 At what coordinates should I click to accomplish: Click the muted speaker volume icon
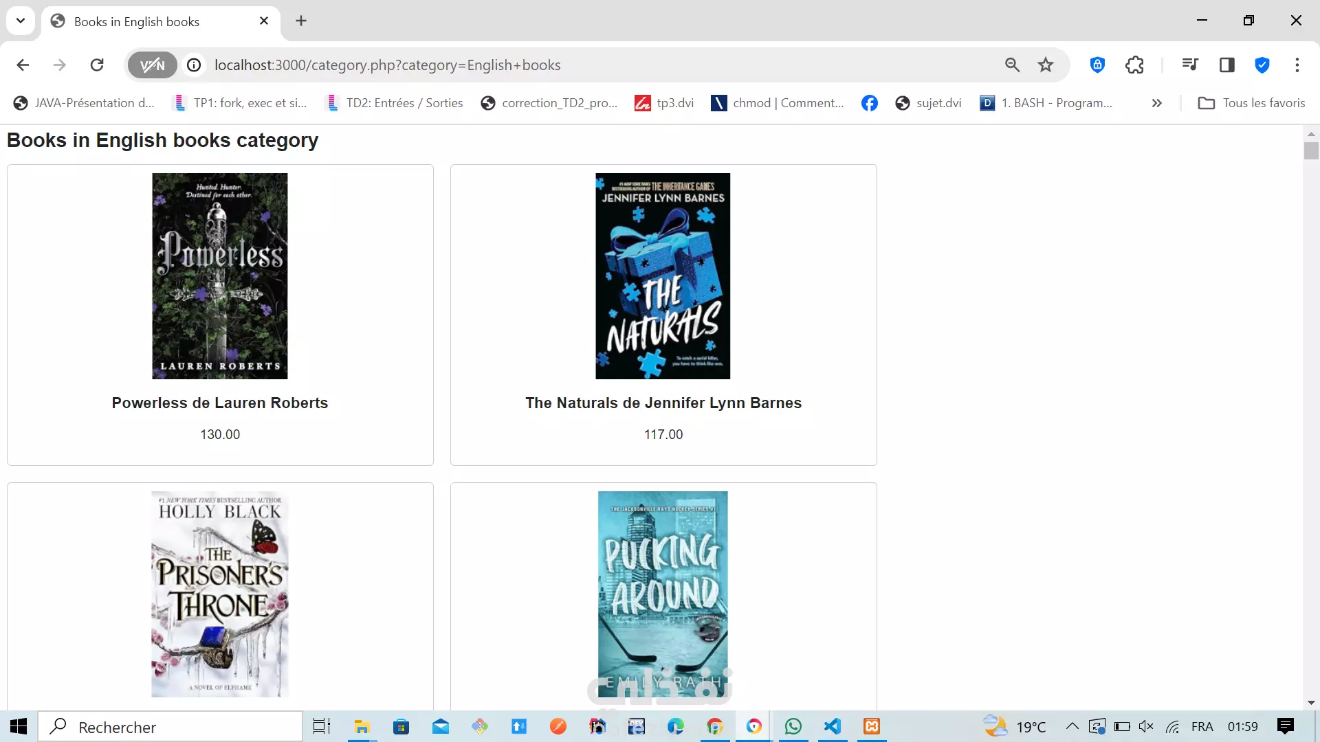[x=1146, y=727]
